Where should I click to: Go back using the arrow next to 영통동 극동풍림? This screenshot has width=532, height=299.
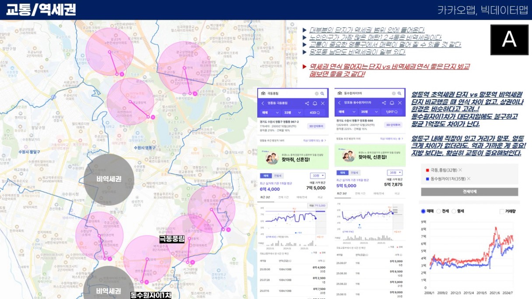pos(263,103)
